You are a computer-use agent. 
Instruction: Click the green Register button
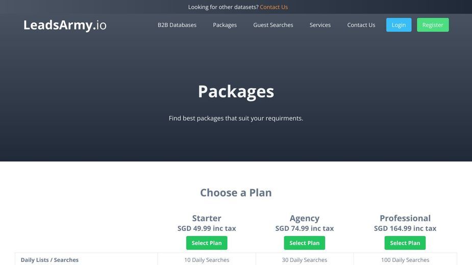click(433, 25)
